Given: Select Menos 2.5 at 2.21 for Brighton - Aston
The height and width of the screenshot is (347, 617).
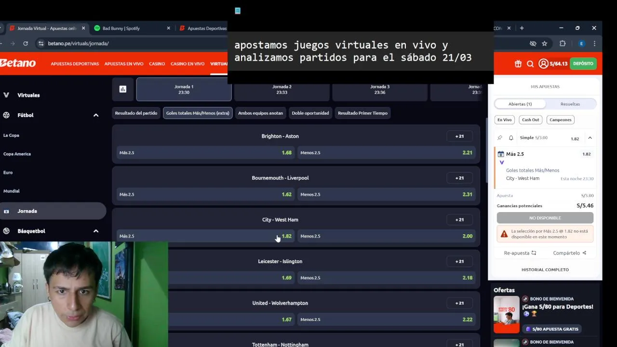Looking at the screenshot, I should [387, 152].
